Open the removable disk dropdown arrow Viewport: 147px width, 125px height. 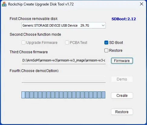point(103,25)
